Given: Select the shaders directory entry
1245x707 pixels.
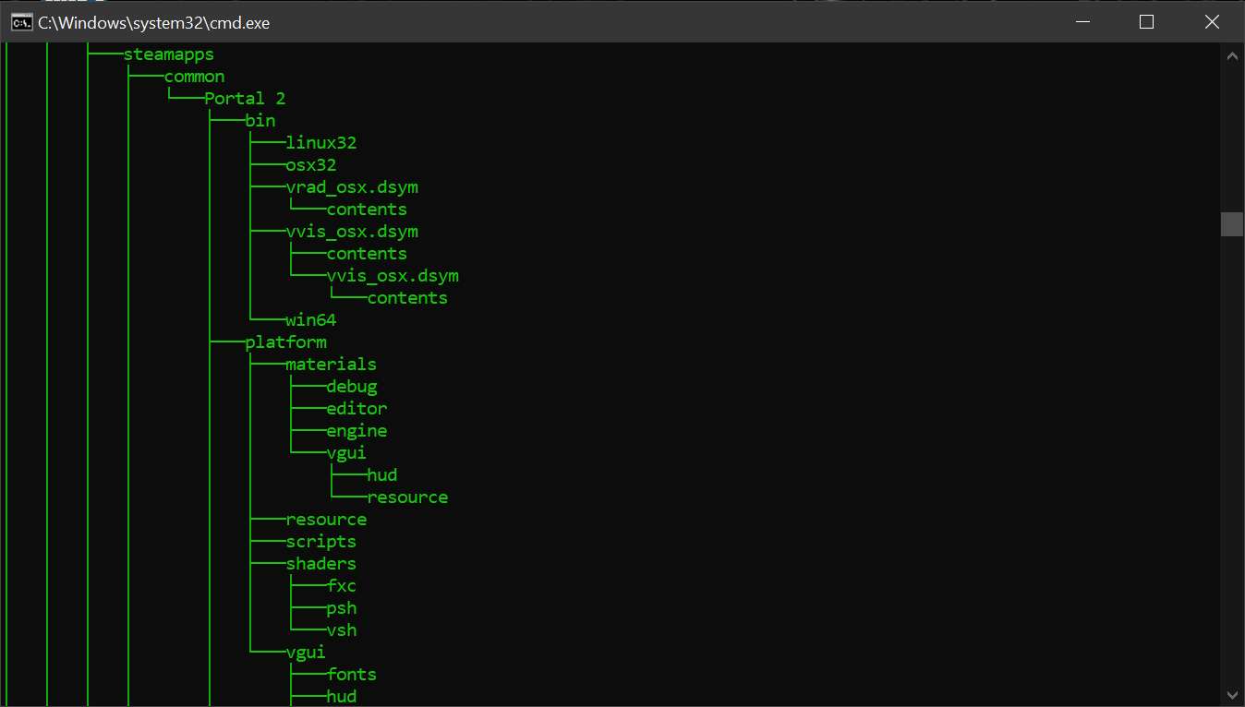Looking at the screenshot, I should (320, 563).
